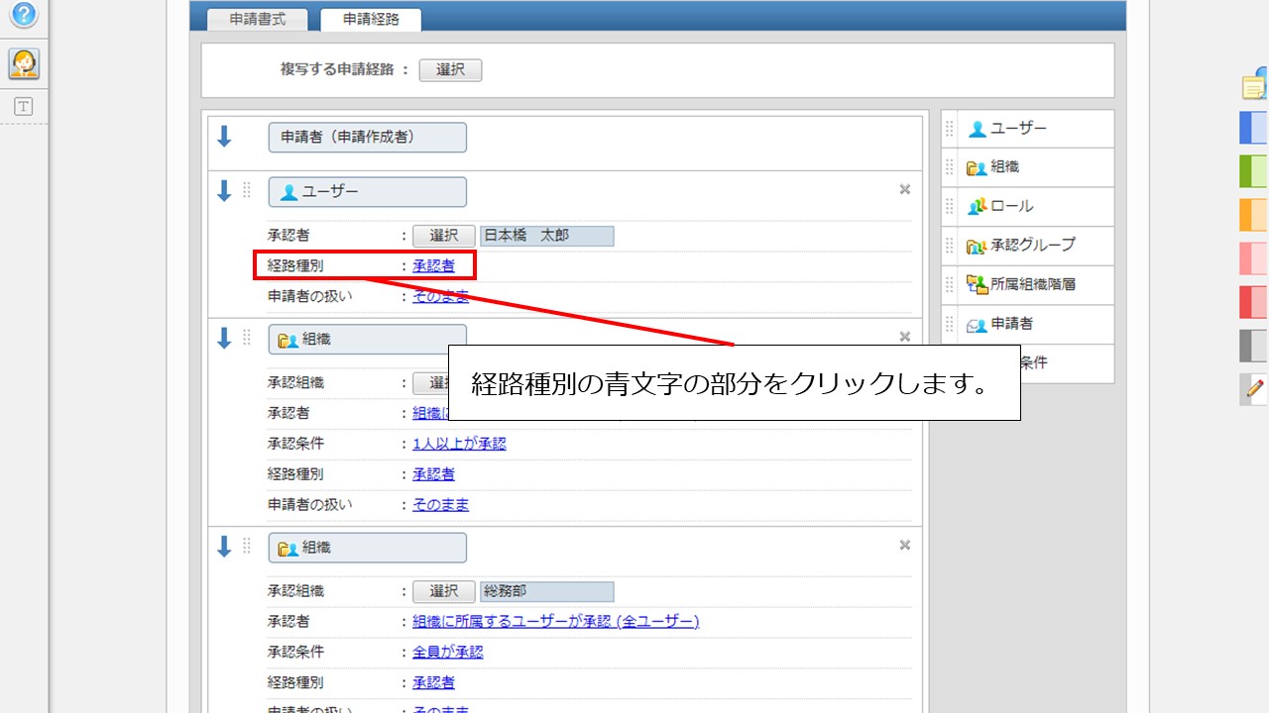Choose 承認グループ in the right palette
Viewport: 1269px width, 713px height.
coord(1031,245)
